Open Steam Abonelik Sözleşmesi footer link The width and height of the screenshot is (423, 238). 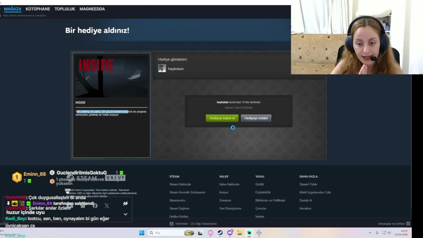[x=187, y=192]
